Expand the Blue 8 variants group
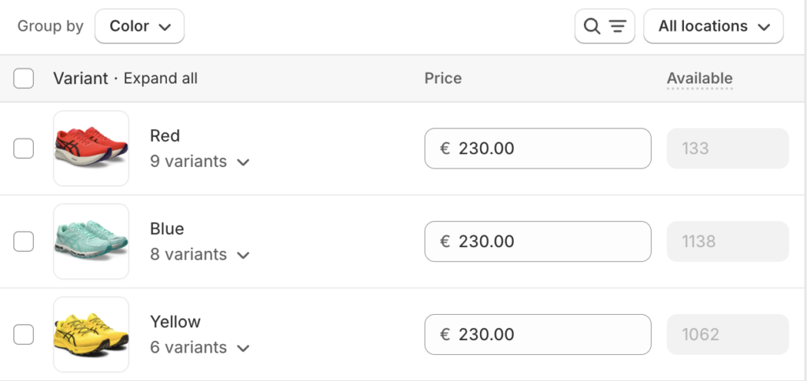This screenshot has width=807, height=381. coord(199,254)
